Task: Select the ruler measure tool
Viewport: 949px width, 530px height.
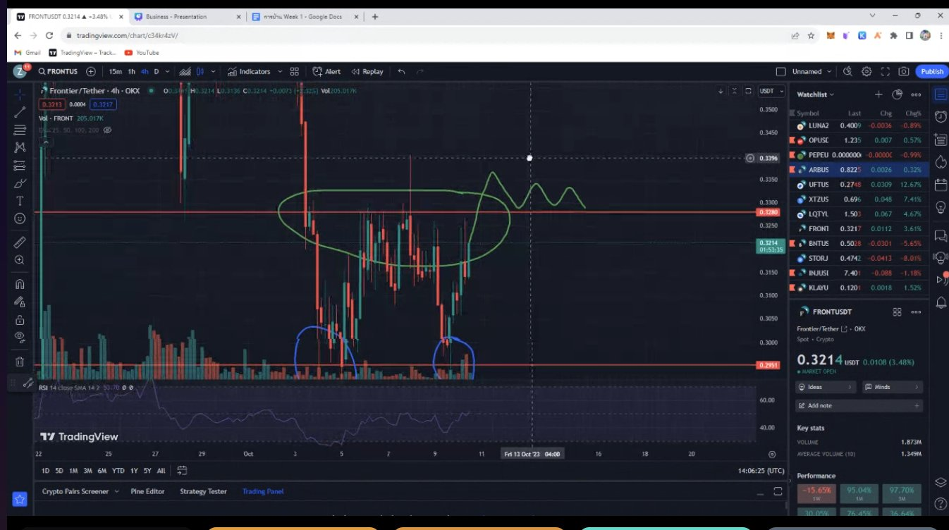Action: tap(20, 242)
